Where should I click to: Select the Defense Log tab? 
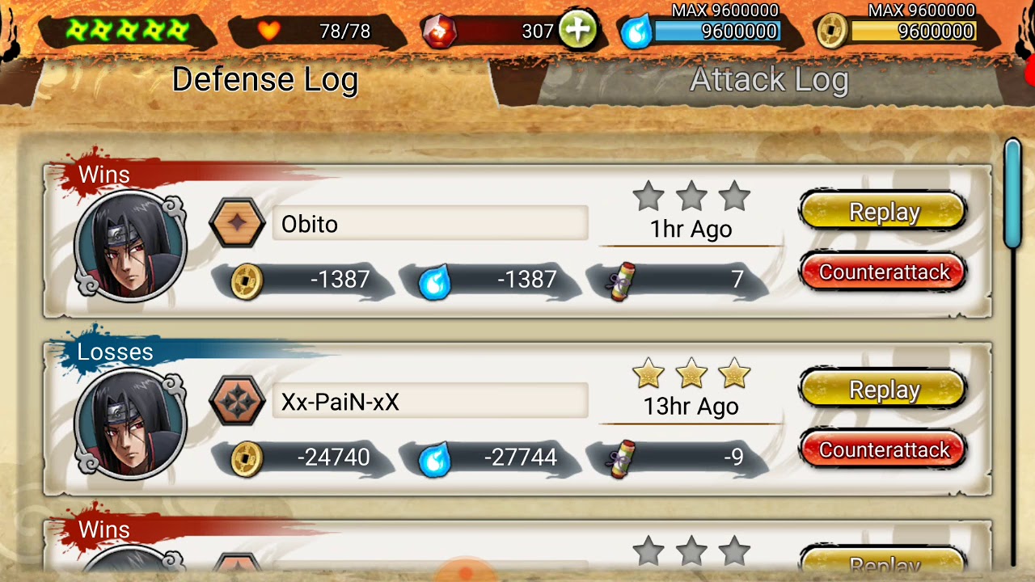tap(265, 79)
